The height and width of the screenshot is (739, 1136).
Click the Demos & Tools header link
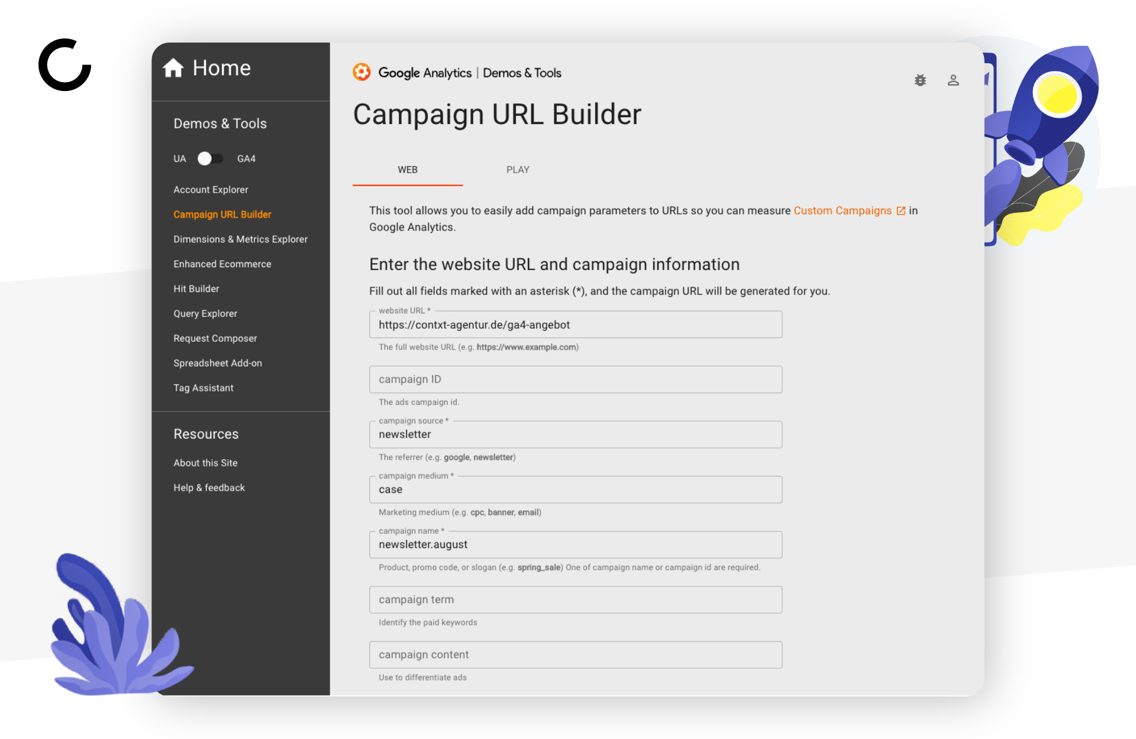(x=522, y=73)
